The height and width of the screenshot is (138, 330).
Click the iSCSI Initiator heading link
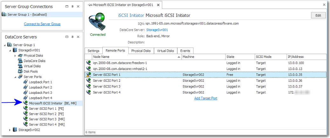[x=131, y=15]
